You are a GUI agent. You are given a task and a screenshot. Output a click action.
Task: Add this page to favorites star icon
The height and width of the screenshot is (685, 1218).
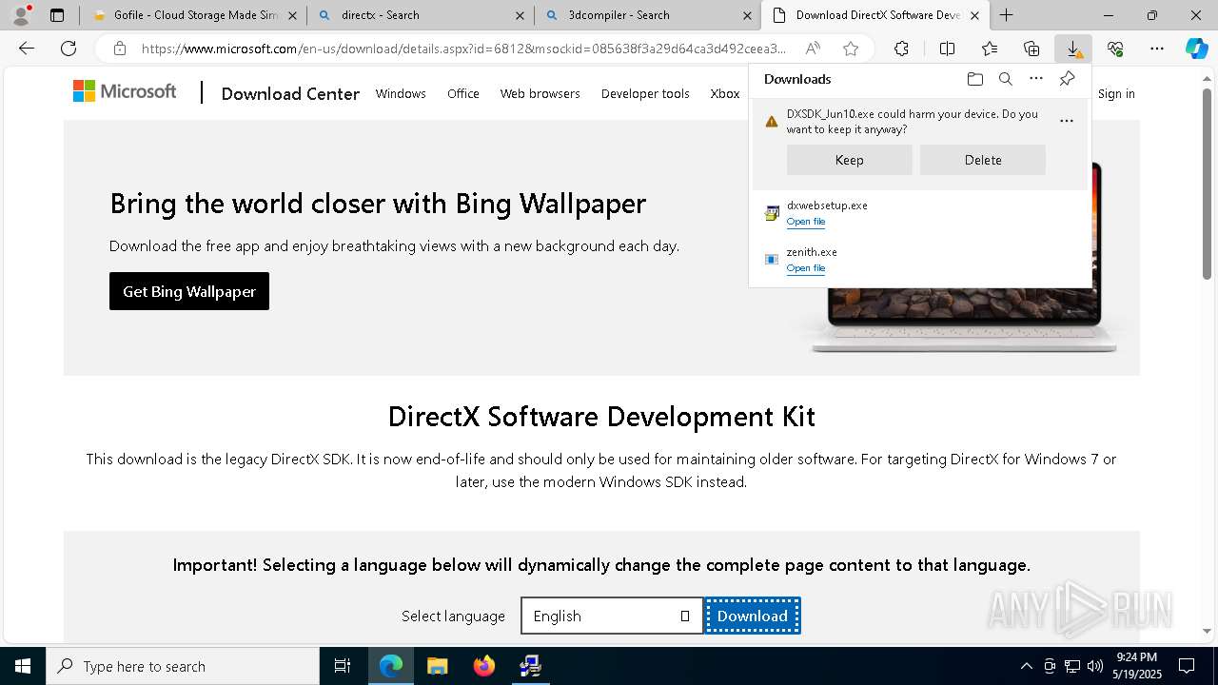tap(851, 49)
